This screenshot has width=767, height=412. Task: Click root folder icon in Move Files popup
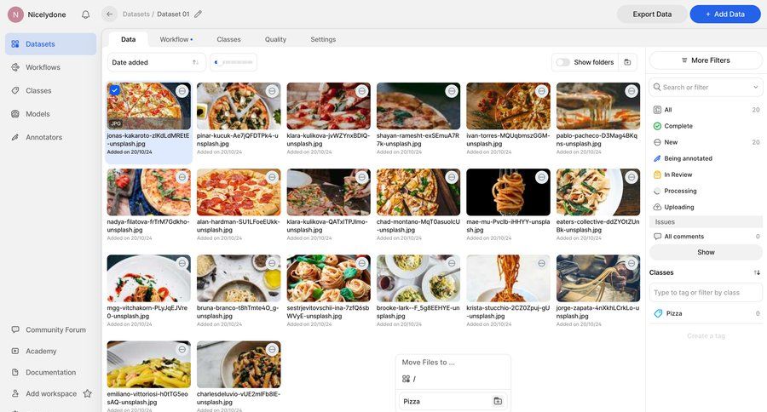(406, 379)
